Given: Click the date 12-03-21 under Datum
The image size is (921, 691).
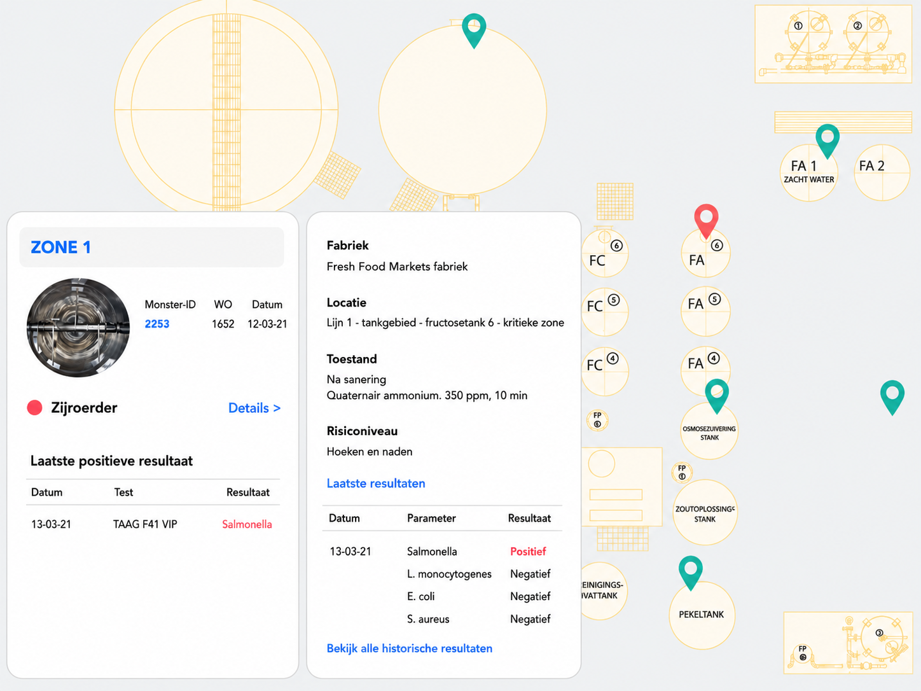Looking at the screenshot, I should (x=267, y=324).
